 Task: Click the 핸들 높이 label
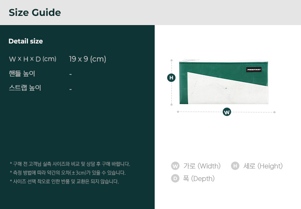[x=22, y=74]
